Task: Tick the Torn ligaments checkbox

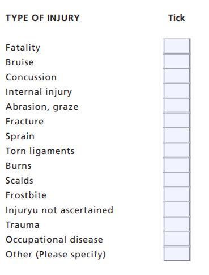Action: pyautogui.click(x=177, y=149)
